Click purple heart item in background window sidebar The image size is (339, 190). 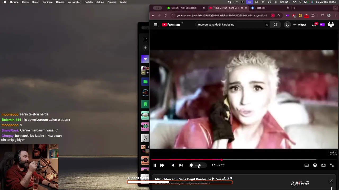click(x=145, y=59)
